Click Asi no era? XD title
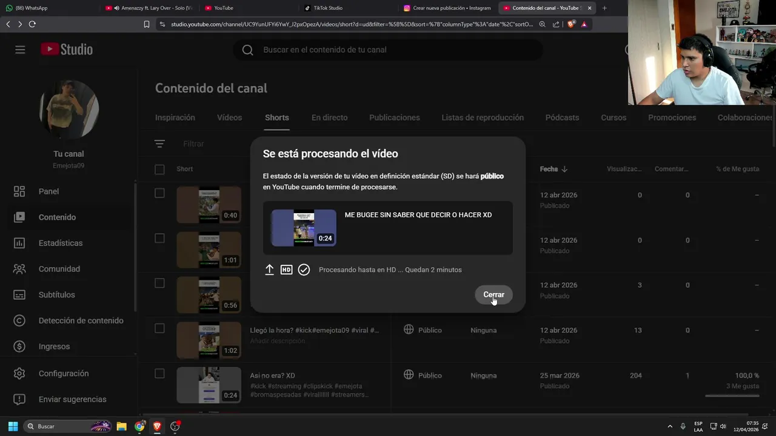Screen dimensions: 776x436 coord(272,375)
